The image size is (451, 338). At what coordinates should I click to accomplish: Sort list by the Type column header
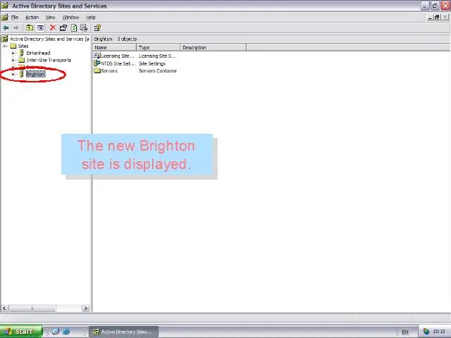point(158,47)
